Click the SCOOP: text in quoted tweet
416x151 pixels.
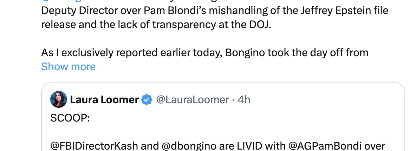pos(70,118)
